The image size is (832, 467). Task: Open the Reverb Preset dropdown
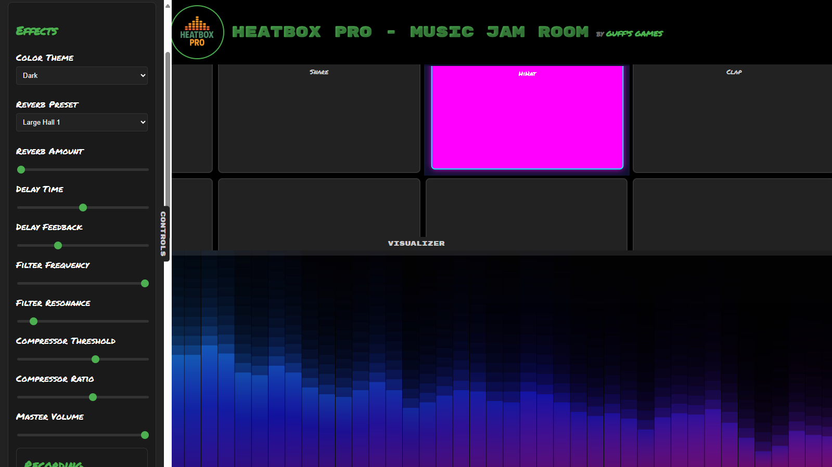[x=82, y=122]
